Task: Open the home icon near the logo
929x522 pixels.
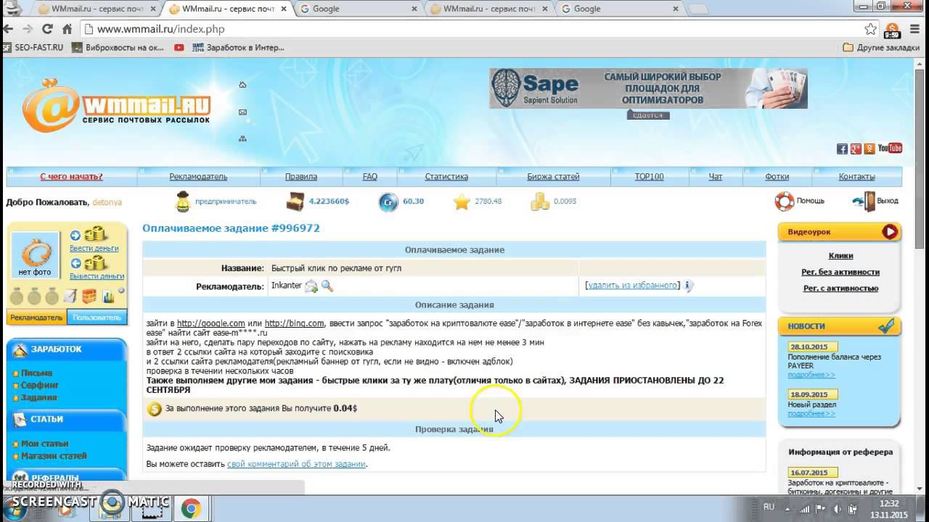Action: 242,85
